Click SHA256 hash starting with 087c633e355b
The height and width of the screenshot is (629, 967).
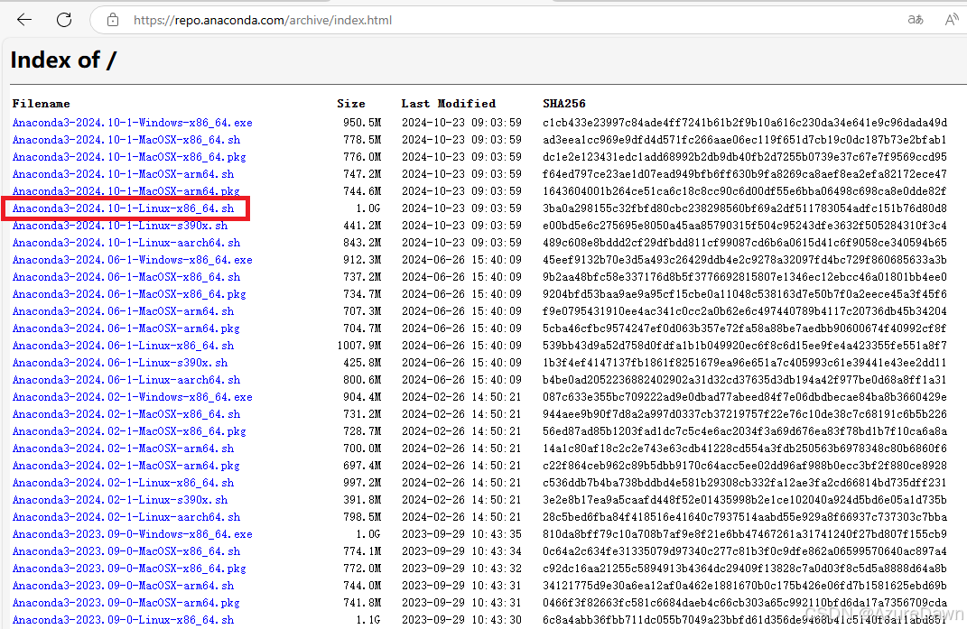point(744,397)
